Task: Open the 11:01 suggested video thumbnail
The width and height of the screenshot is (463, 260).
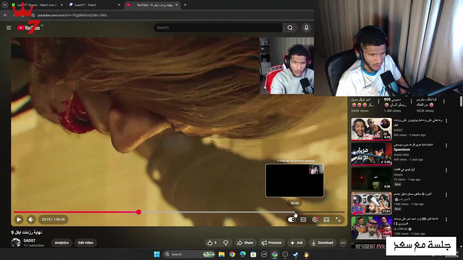Action: 371,203
